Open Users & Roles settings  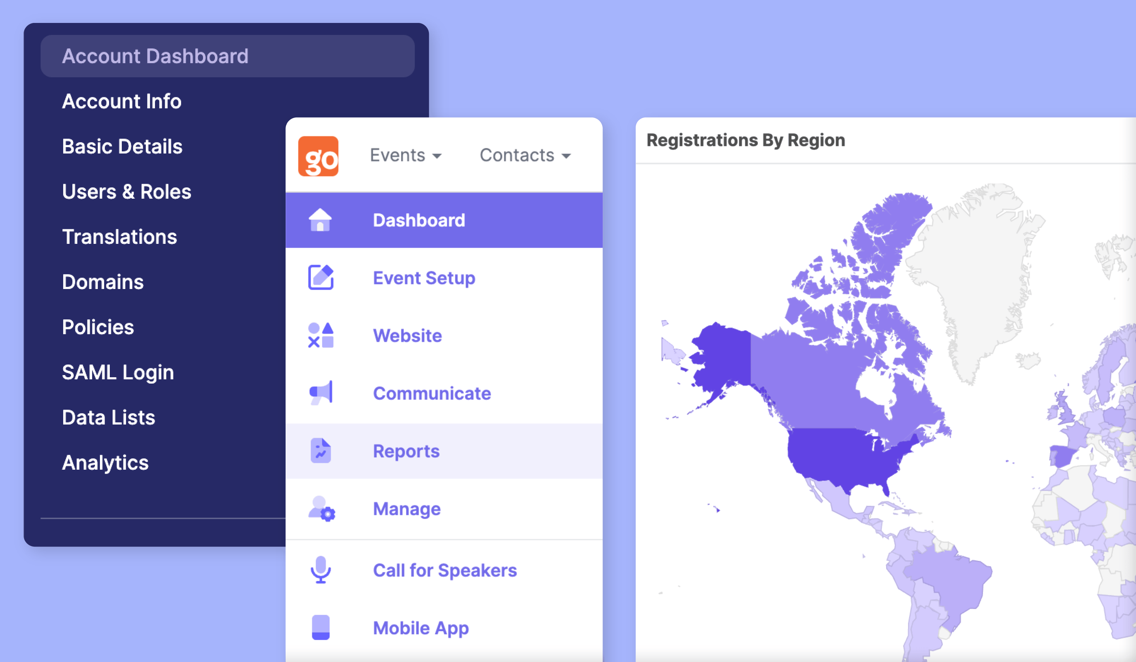127,192
